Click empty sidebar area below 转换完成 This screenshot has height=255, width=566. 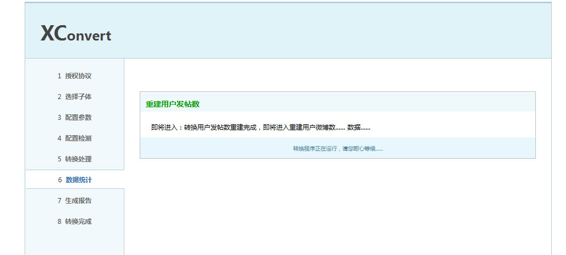click(x=75, y=242)
